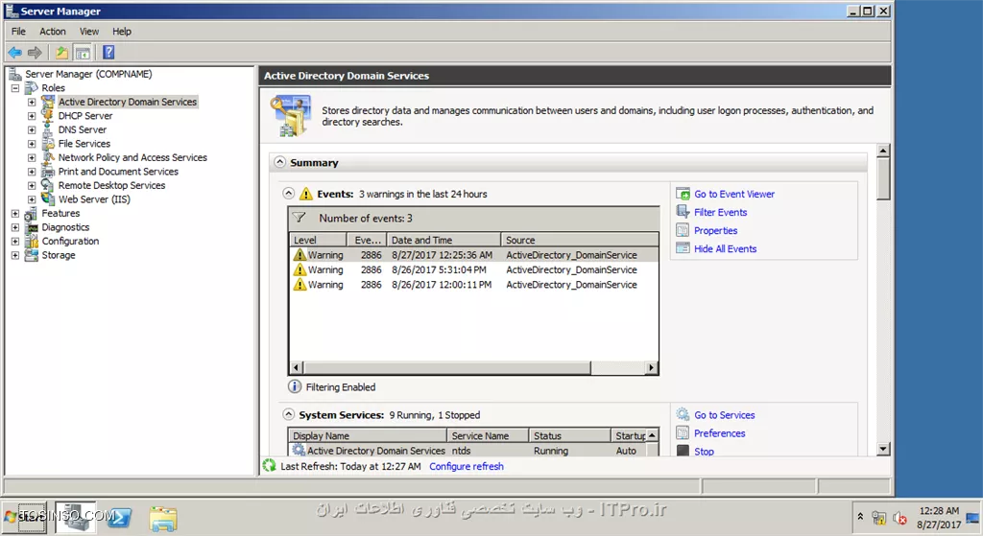Expand the Active Directory Domain Services node
This screenshot has width=983, height=536.
pyautogui.click(x=32, y=102)
